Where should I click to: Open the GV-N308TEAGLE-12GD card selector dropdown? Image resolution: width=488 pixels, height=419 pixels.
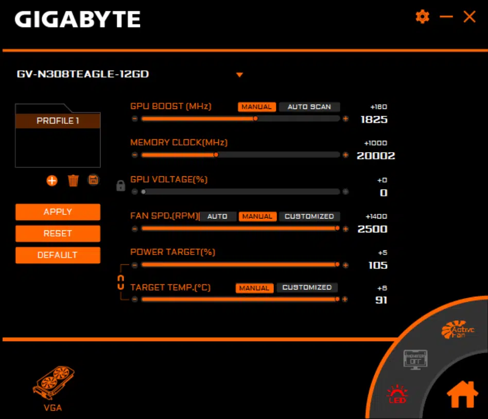tap(239, 75)
